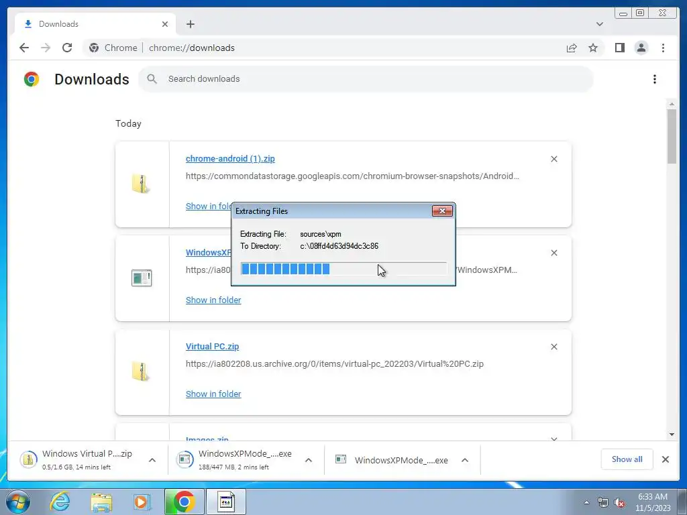This screenshot has height=515, width=687.
Task: Switch to the extractor program taskbar button
Action: click(x=226, y=502)
